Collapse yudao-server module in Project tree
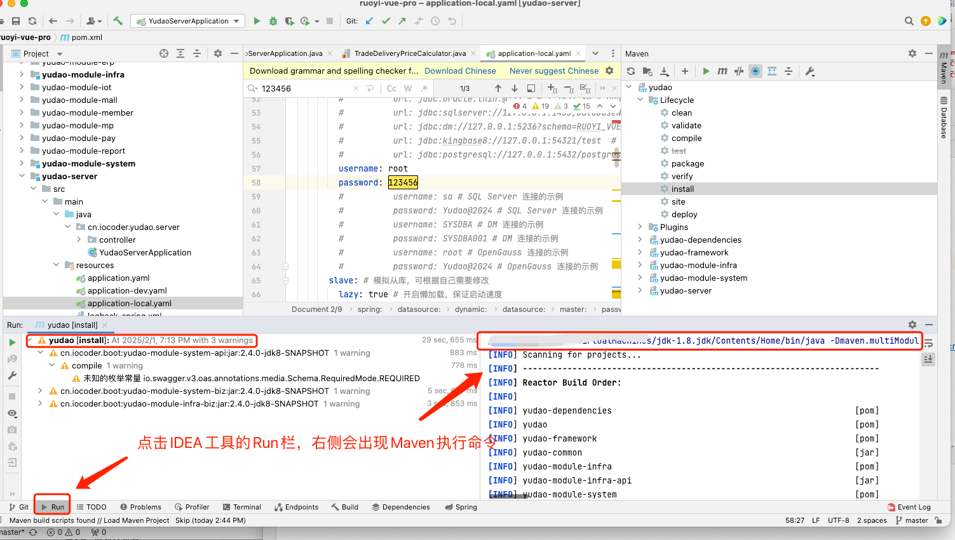Viewport: 955px width, 540px height. pyautogui.click(x=22, y=176)
